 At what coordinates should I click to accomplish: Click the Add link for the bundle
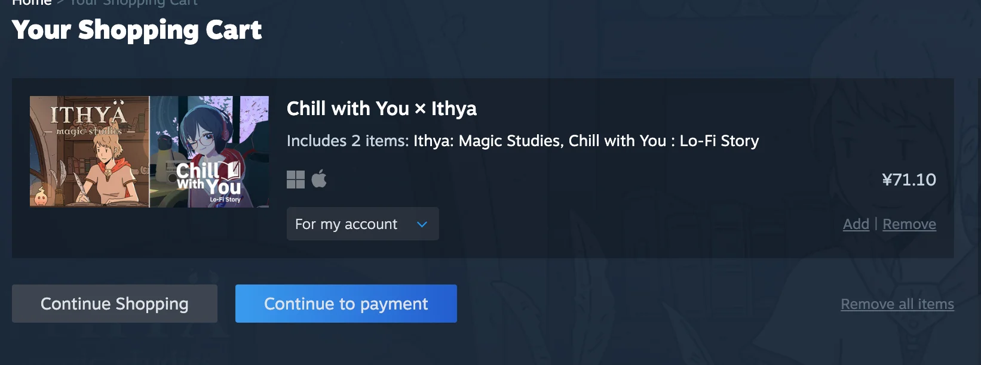856,224
